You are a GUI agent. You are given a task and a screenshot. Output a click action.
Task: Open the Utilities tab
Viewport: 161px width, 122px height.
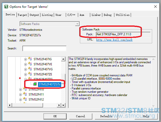click(x=123, y=15)
